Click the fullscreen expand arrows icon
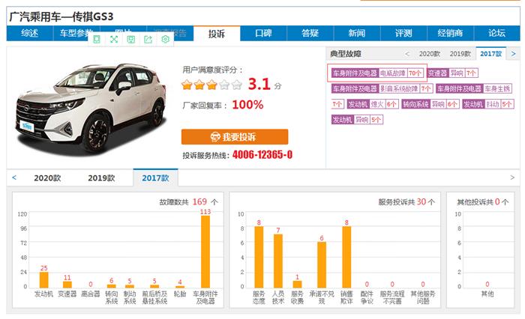Image resolution: width=525 pixels, height=319 pixels. pyautogui.click(x=114, y=40)
